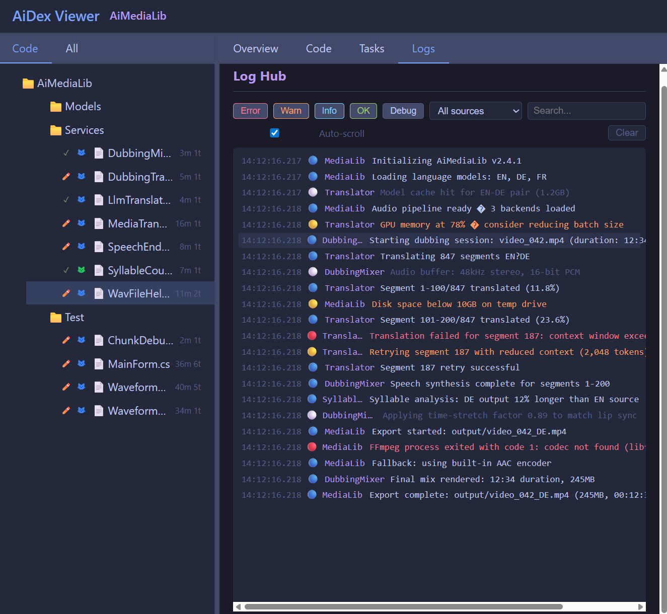Toggle the Debug log filter
Screen dimensions: 667x614
click(x=403, y=111)
